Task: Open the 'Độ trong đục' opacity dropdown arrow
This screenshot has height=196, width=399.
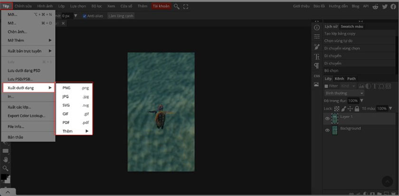Action: pyautogui.click(x=361, y=101)
